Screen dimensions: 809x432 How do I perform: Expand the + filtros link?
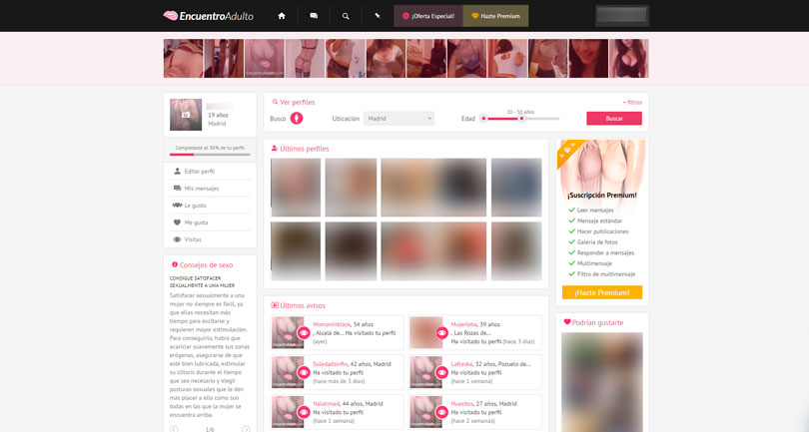pos(632,103)
